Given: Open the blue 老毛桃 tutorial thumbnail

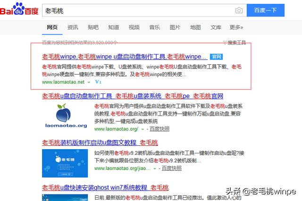Looking at the screenshot, I should coord(65,163).
